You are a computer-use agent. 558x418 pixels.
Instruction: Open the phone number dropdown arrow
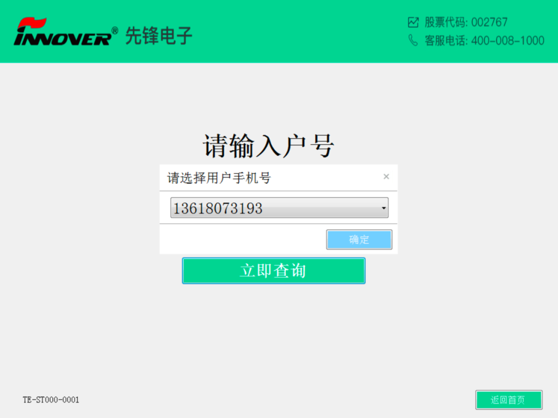point(383,208)
